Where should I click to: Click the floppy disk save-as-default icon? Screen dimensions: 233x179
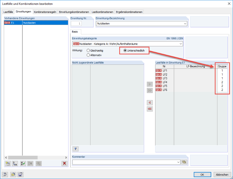pos(21,174)
